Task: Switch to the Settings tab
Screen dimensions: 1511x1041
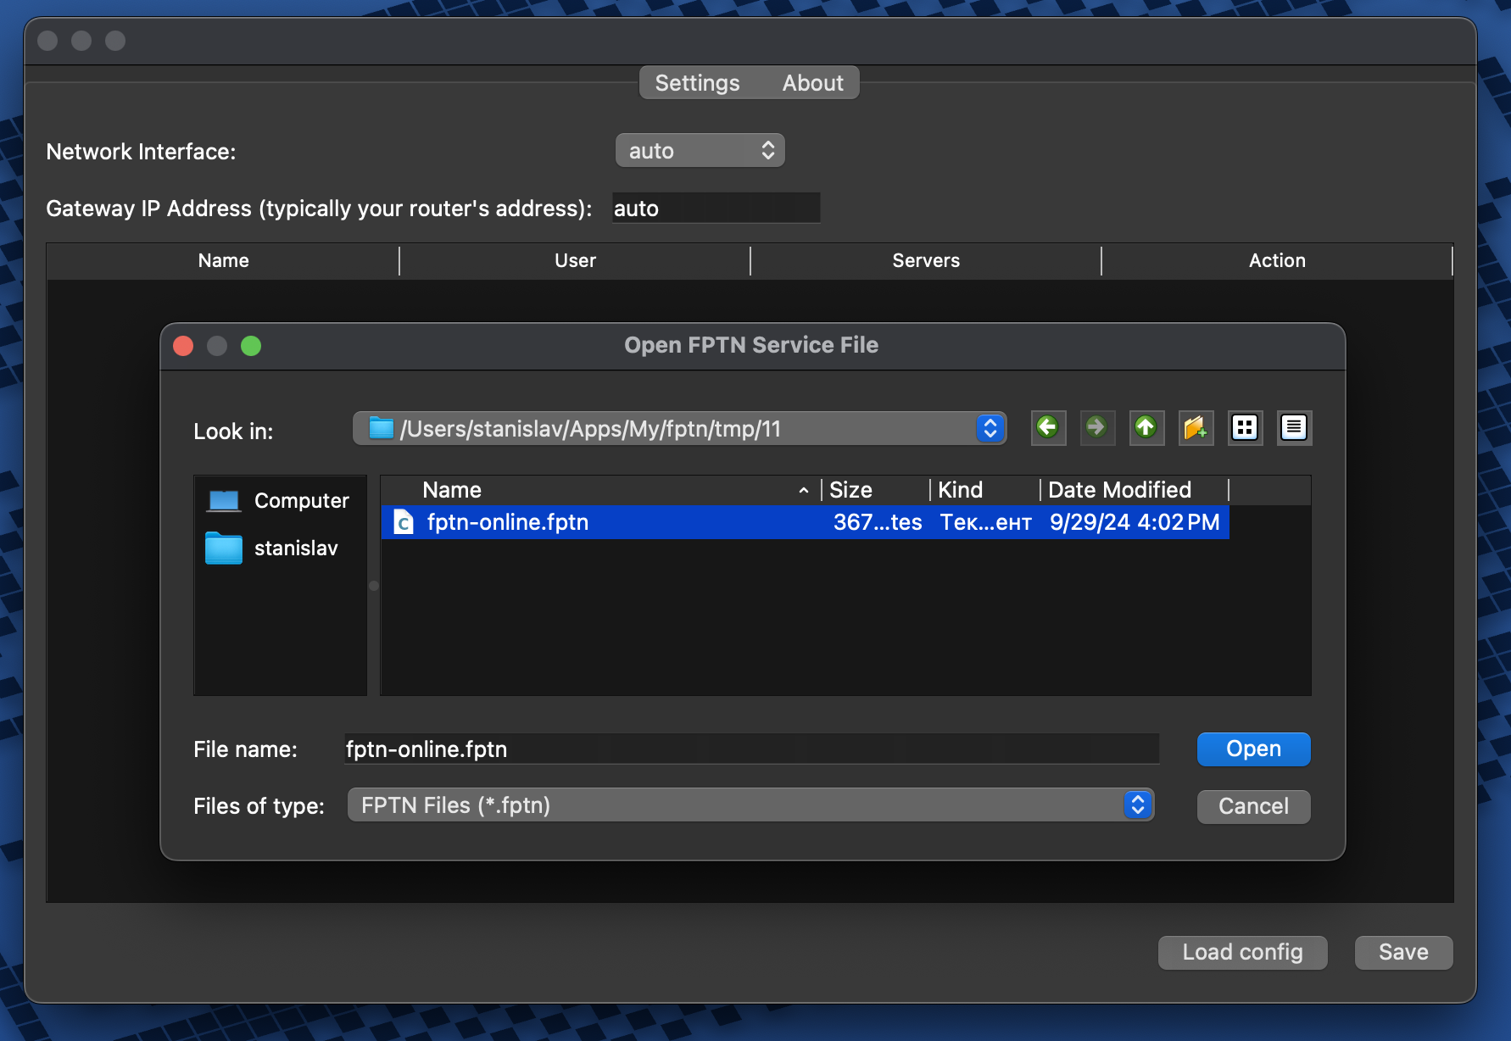Action: click(x=697, y=83)
